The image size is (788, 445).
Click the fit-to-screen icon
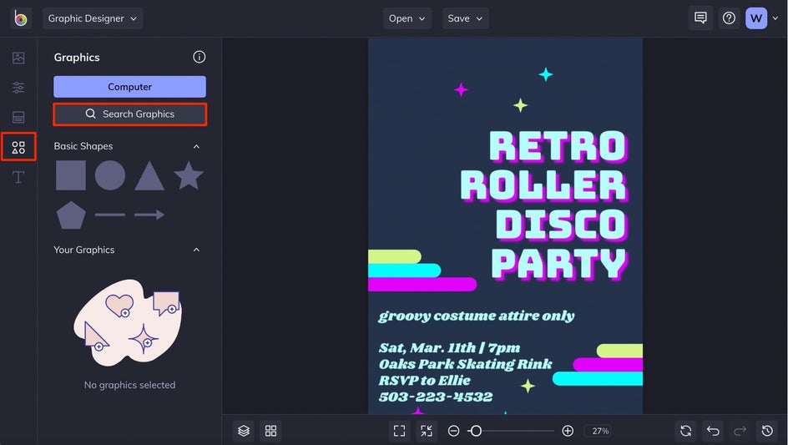pyautogui.click(x=399, y=431)
